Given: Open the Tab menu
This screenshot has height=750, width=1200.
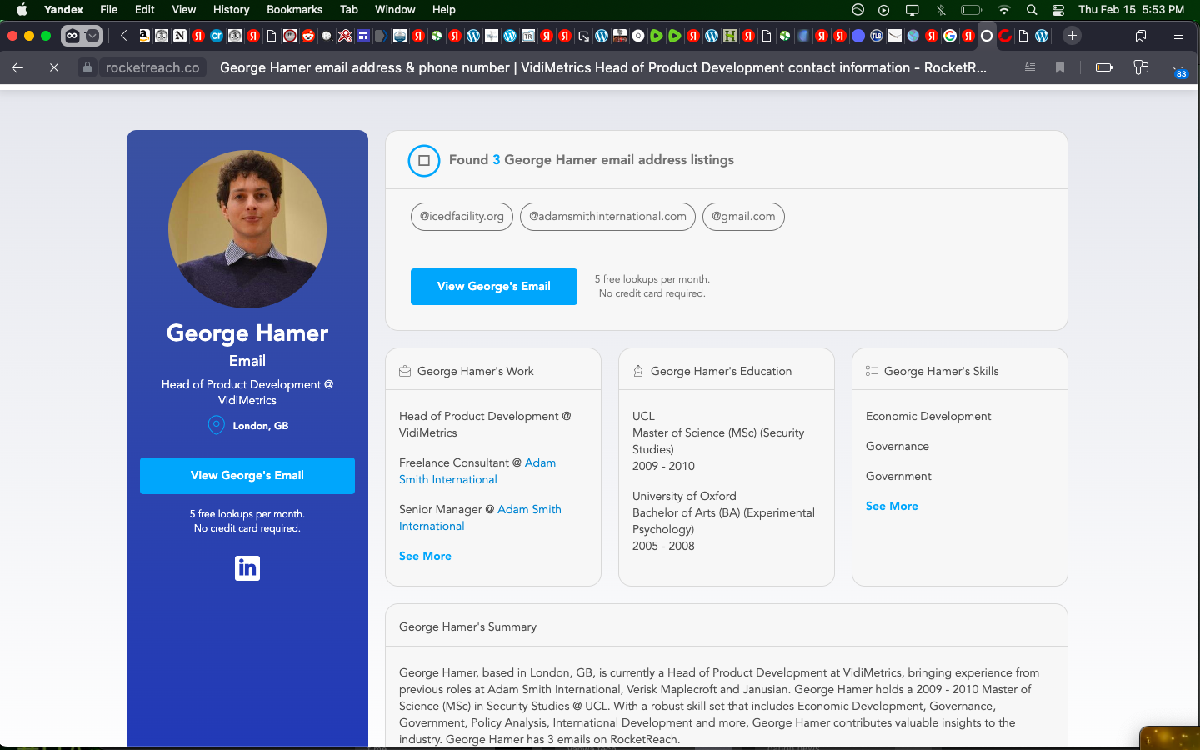Looking at the screenshot, I should pyautogui.click(x=349, y=10).
